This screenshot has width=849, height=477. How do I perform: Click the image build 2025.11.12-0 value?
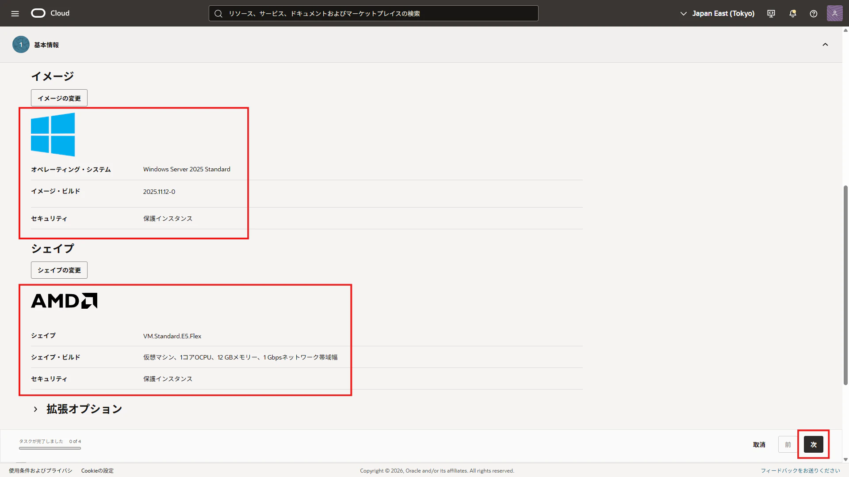159,192
